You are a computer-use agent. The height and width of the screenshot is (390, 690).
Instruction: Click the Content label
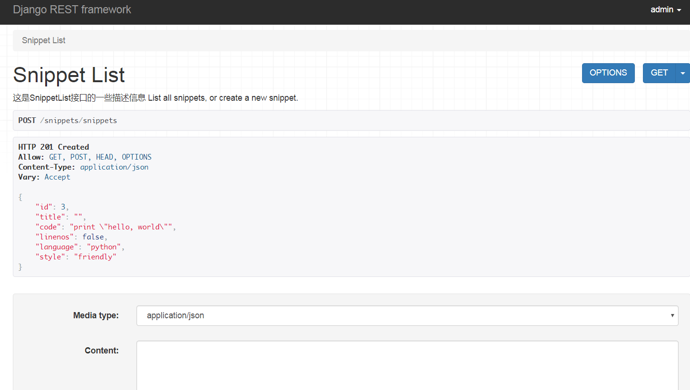102,351
